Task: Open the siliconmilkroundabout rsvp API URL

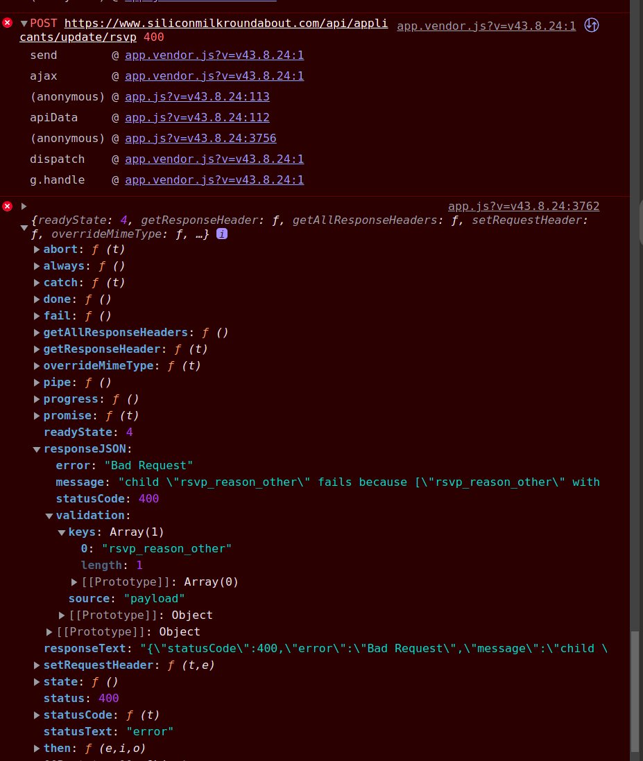Action: [203, 30]
